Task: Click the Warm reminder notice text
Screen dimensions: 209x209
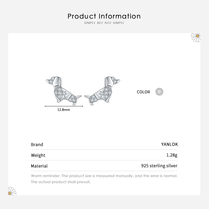Action: (x=104, y=176)
